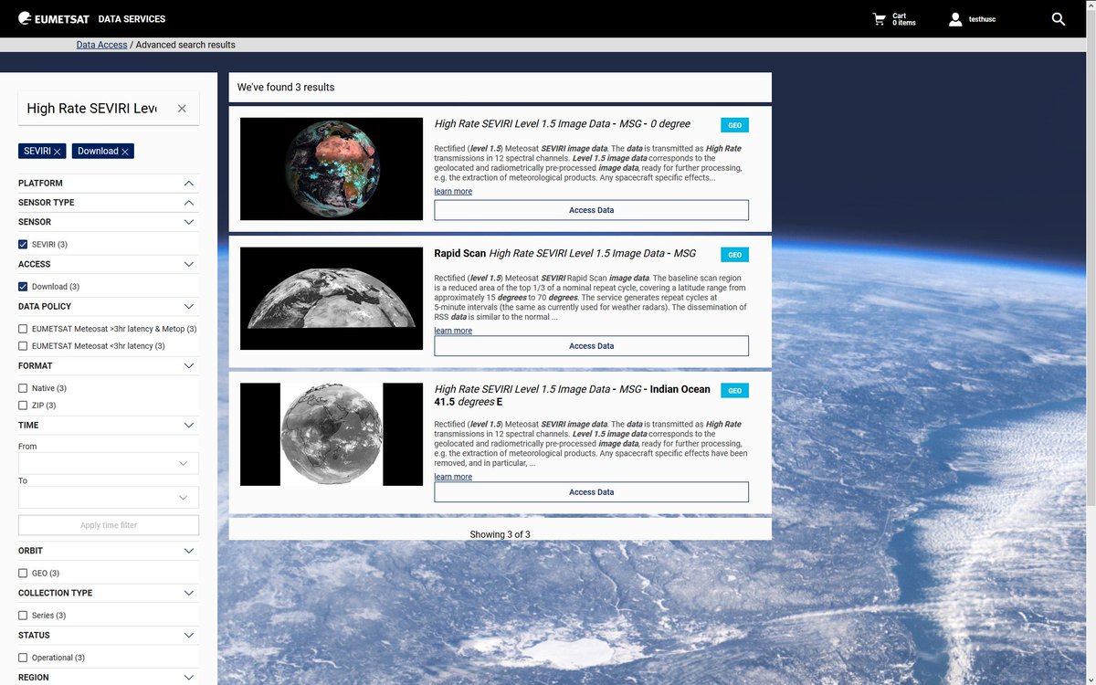
Task: Open the search magnifier in header
Action: pyautogui.click(x=1059, y=18)
